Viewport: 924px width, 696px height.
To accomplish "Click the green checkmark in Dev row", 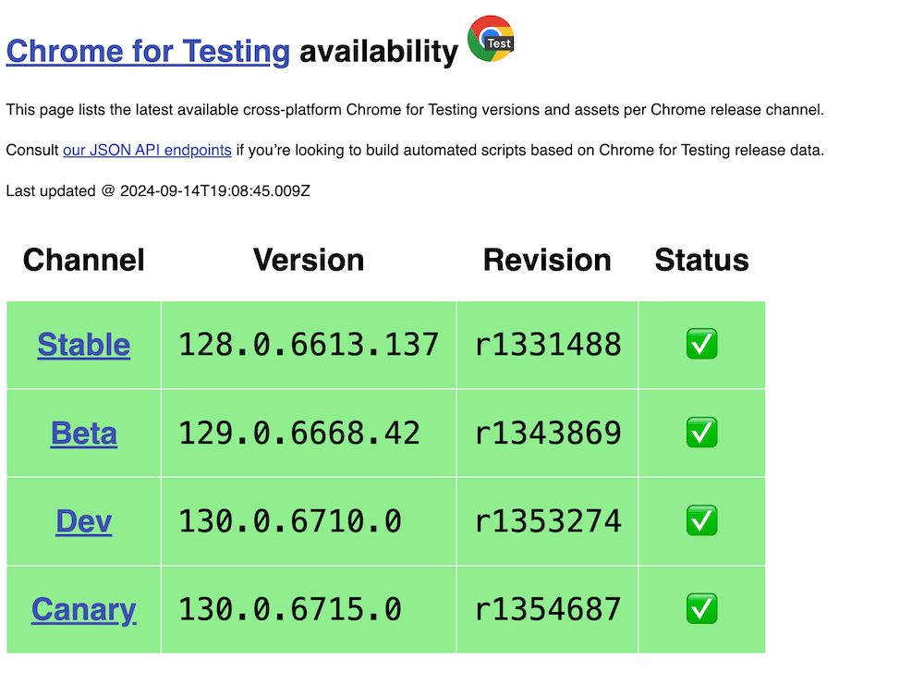I will (x=701, y=521).
